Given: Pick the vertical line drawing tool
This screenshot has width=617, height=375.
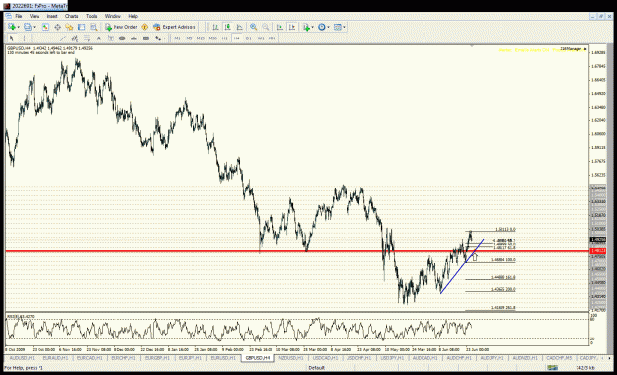Looking at the screenshot, I should (x=39, y=38).
